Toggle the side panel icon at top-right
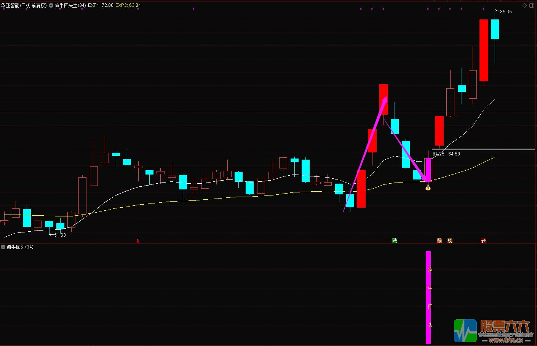Screen dimensions: 537x346 click(532, 5)
